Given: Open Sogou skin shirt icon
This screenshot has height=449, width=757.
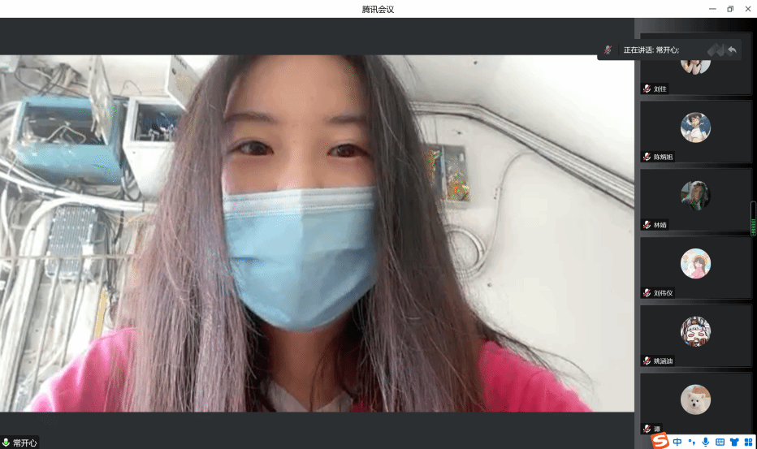Looking at the screenshot, I should 734,442.
